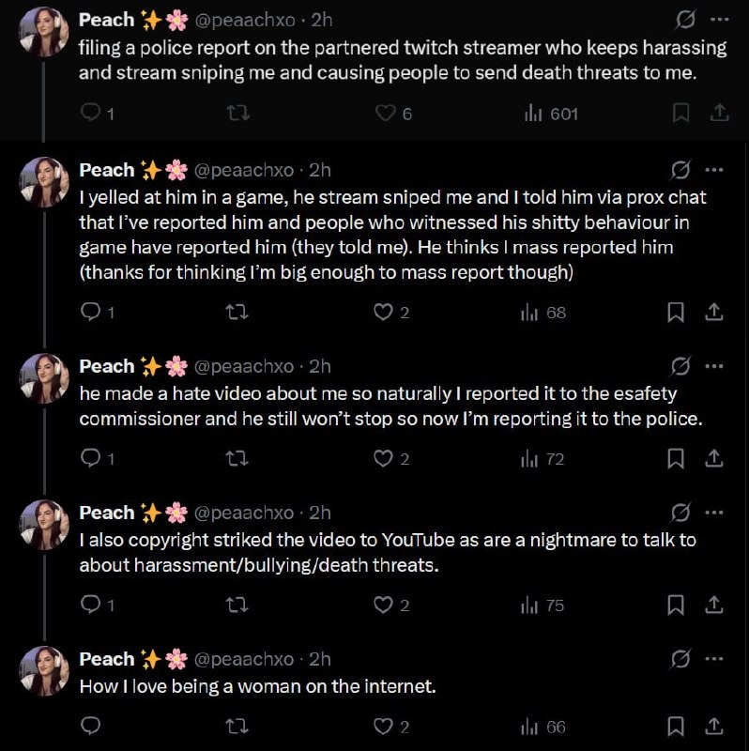This screenshot has height=751, width=749.
Task: Reply to the esafety commissioner tweet
Action: (x=91, y=458)
